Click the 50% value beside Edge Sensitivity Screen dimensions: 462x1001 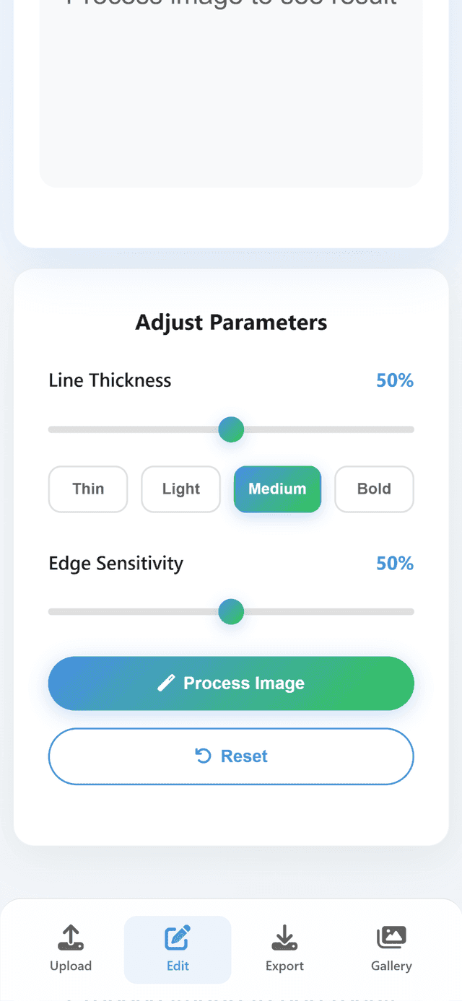[x=395, y=564]
